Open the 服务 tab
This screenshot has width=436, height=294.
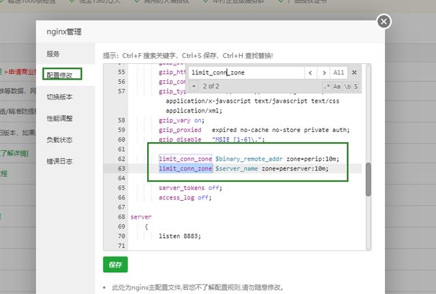tap(53, 53)
